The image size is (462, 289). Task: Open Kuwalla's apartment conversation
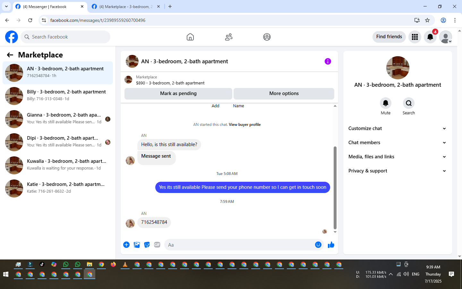point(58,165)
